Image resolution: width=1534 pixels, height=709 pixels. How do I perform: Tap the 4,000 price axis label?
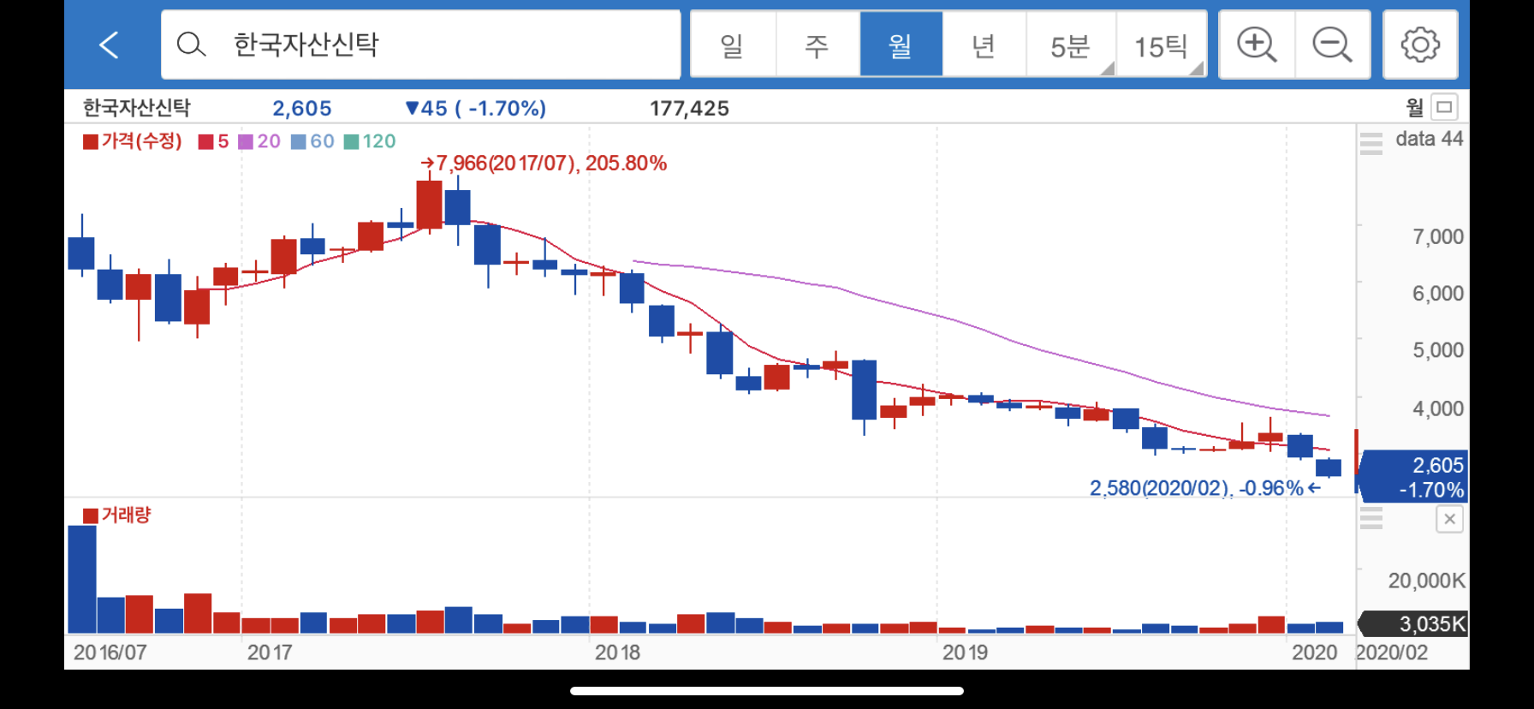(x=1437, y=408)
